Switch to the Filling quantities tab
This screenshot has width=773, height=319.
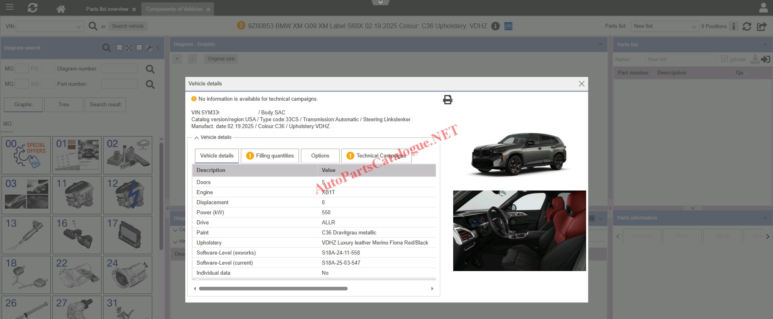tap(270, 156)
